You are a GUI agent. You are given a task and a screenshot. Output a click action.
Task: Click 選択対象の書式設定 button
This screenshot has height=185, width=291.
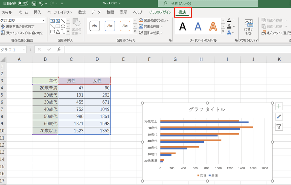(x=20, y=27)
